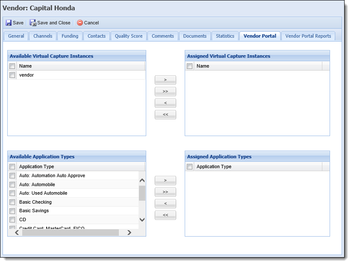Viewport: 351px width, 264px height.
Task: Switch to the Channels tab
Action: (43, 36)
